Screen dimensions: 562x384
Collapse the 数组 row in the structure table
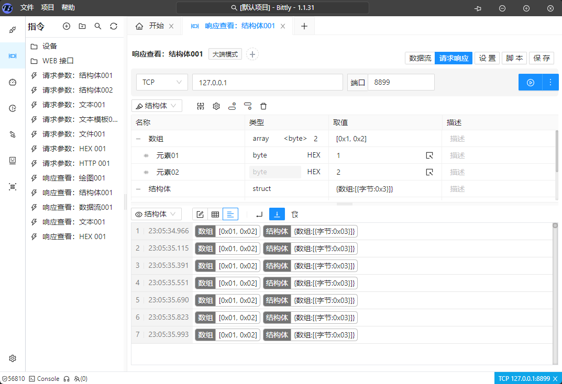click(138, 138)
